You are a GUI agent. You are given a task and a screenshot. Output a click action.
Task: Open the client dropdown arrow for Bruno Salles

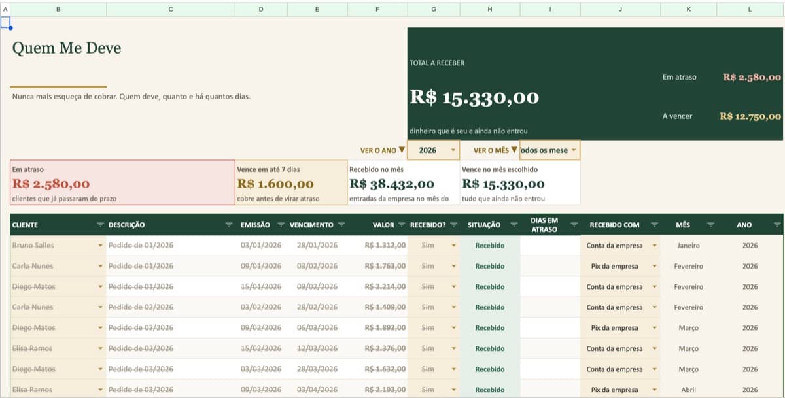[x=100, y=246]
